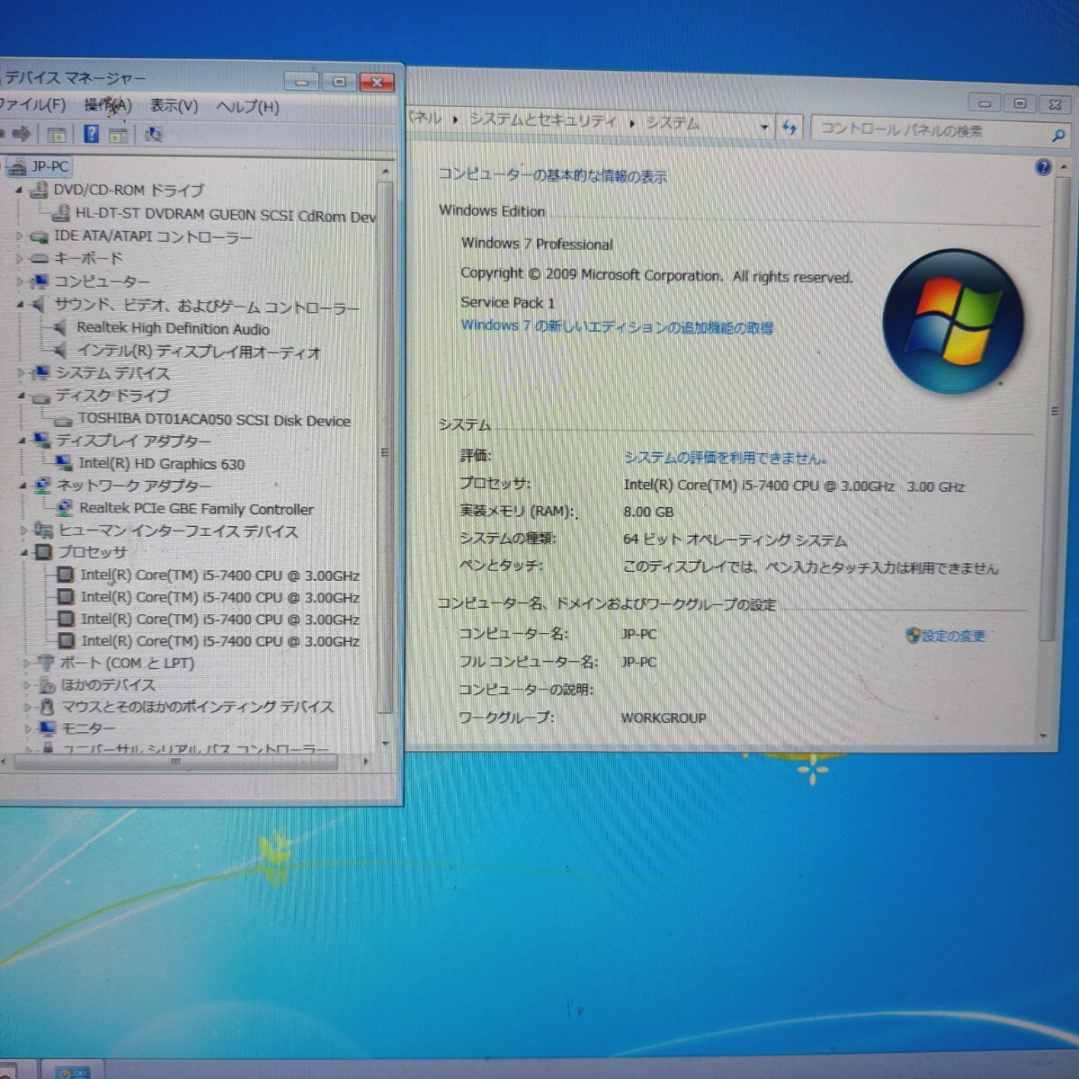The image size is (1079, 1079).
Task: Click the forward arrow in Device Manager toolbar
Action: [22, 135]
